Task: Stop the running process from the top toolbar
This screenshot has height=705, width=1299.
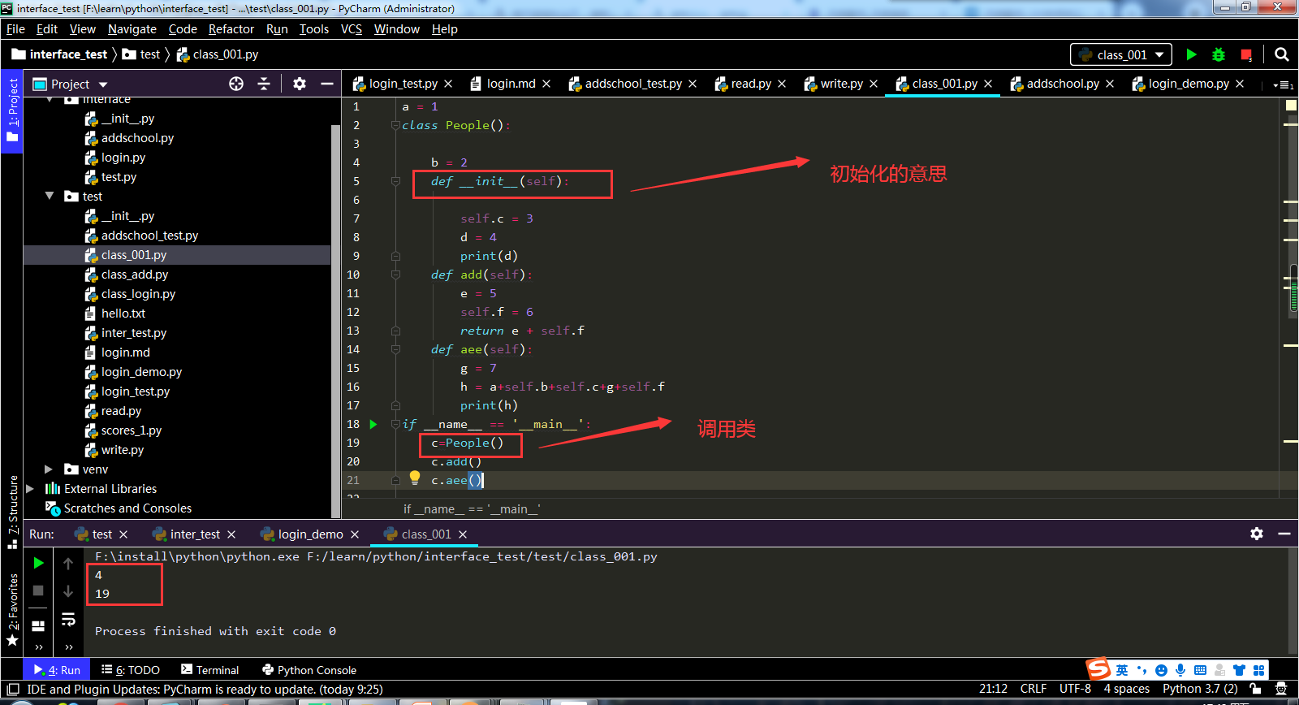Action: coord(1246,54)
